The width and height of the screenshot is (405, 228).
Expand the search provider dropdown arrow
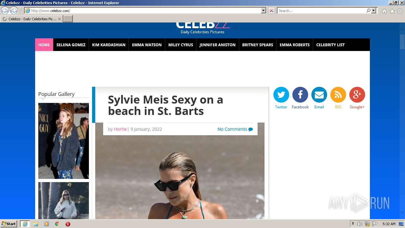pos(374,10)
